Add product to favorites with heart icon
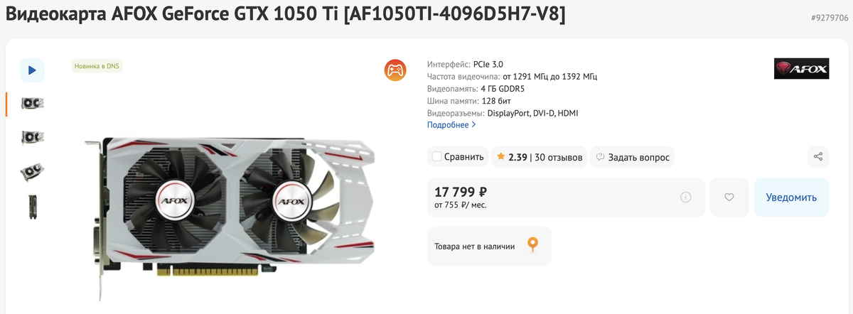 729,197
